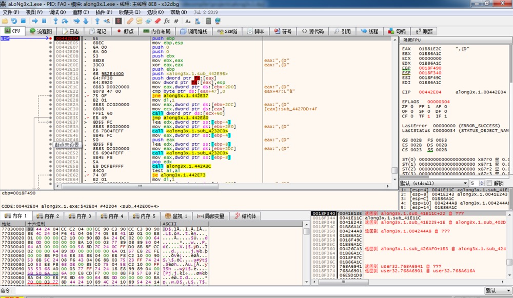Open the 帮助(H) menu
This screenshot has height=298, width=513.
point(179,12)
